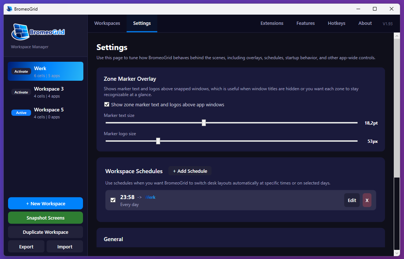Adjust the marker text size slider
Image resolution: width=404 pixels, height=259 pixels.
click(204, 123)
